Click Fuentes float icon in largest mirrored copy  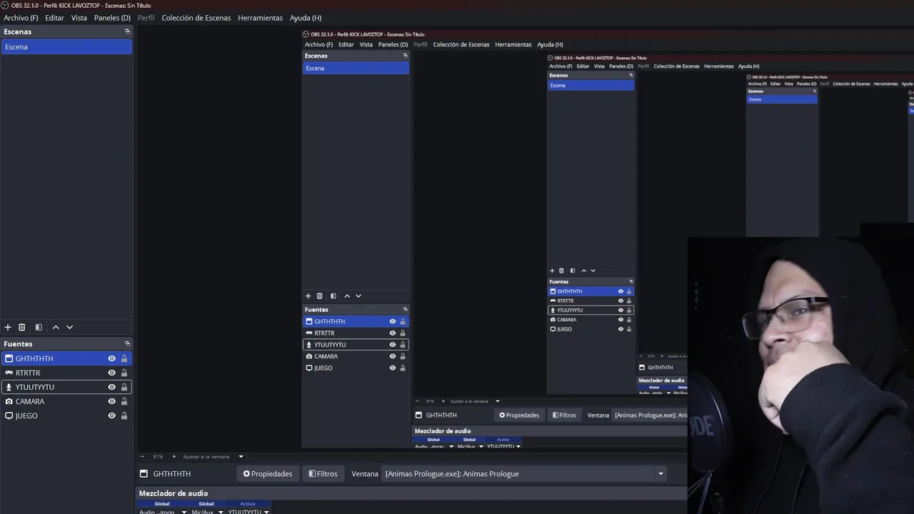pos(405,309)
